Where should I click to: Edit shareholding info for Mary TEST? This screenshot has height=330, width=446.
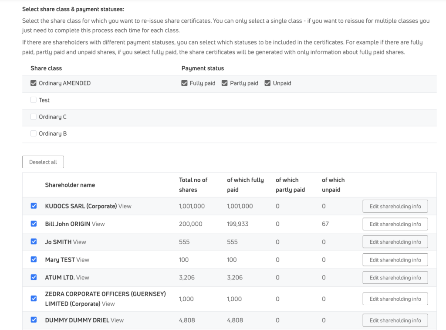(395, 260)
